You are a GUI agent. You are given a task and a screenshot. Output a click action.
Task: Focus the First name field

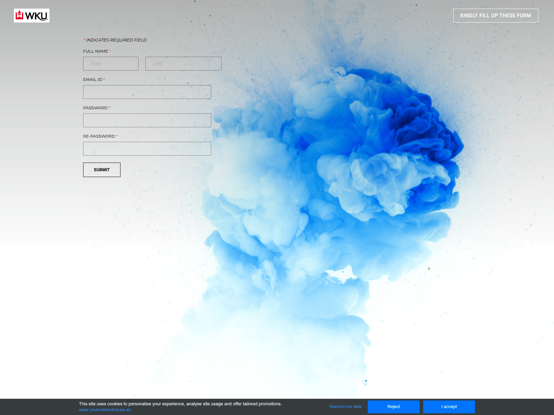[111, 64]
